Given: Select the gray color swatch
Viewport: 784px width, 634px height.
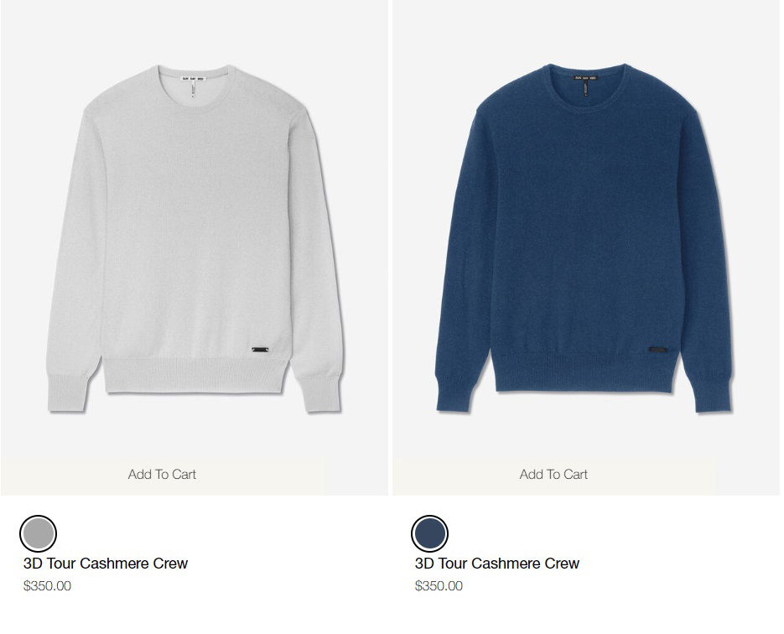Looking at the screenshot, I should pos(38,533).
